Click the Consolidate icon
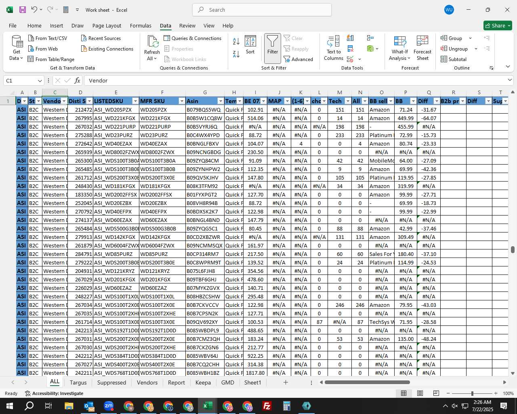The width and height of the screenshot is (517, 414). pos(370,38)
